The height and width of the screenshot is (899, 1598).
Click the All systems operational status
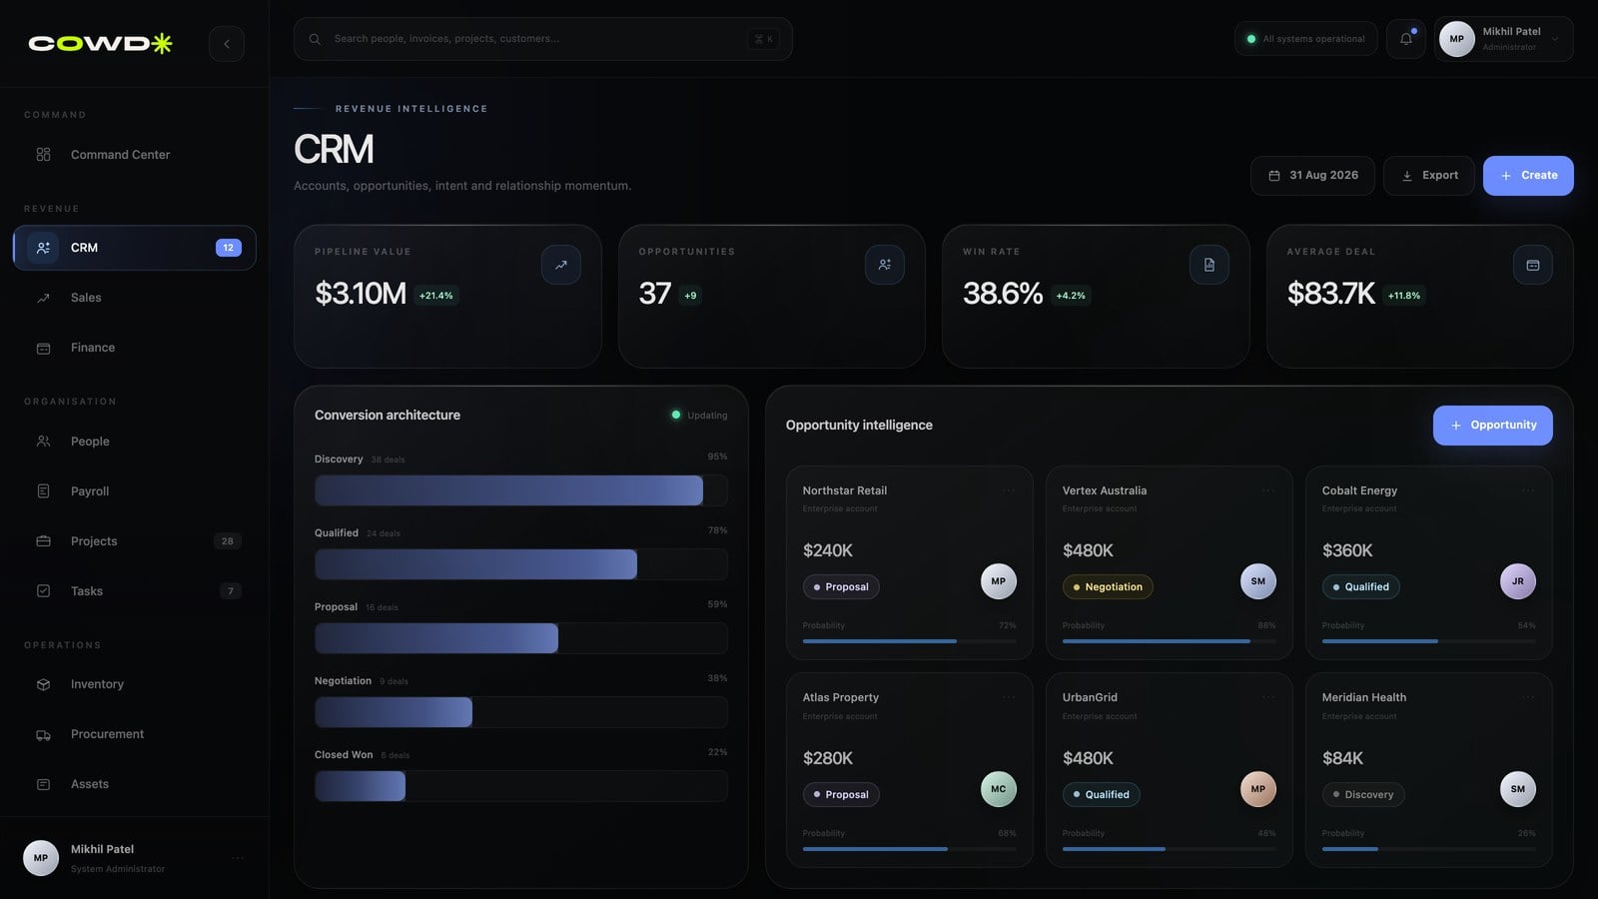1306,39
